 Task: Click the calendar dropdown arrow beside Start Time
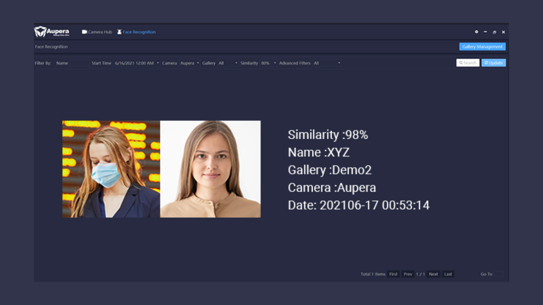click(157, 63)
